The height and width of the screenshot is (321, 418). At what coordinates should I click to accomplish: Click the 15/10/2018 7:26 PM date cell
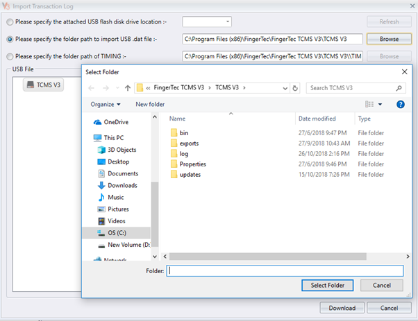[x=324, y=175]
